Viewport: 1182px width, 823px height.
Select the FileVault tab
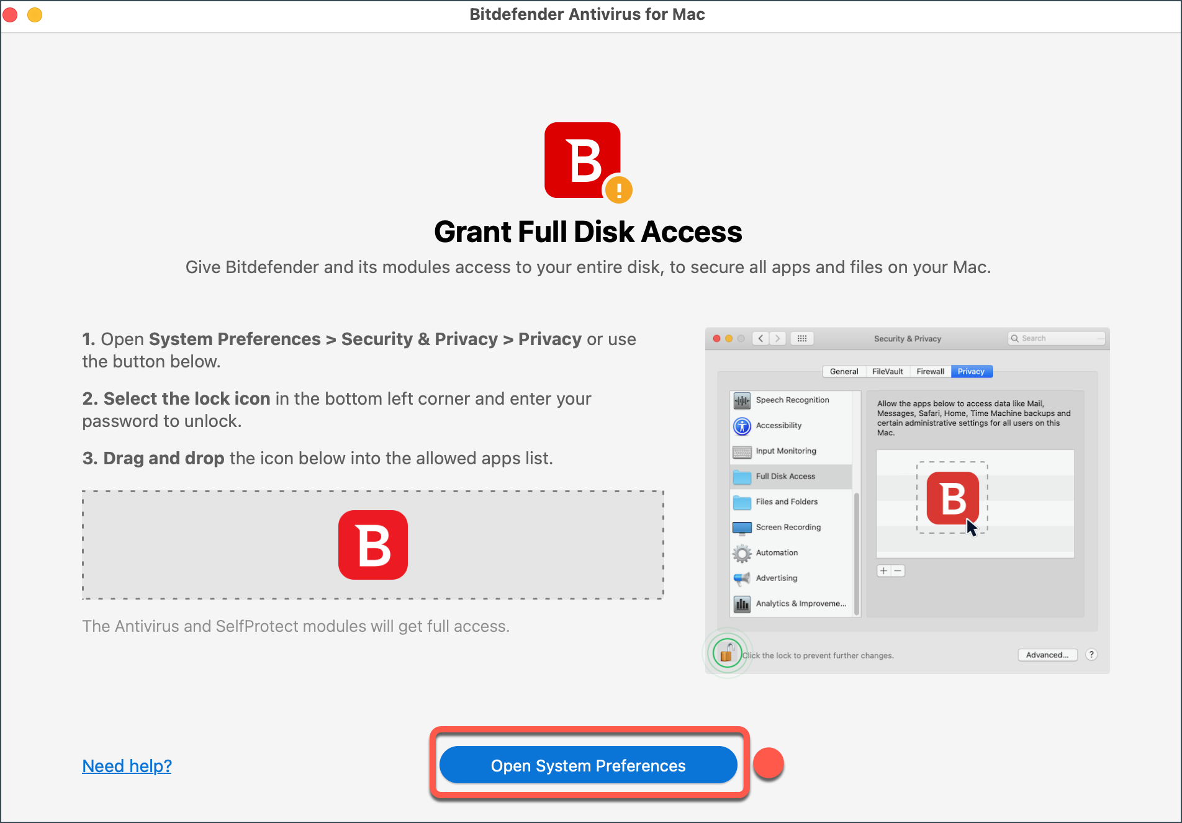887,371
